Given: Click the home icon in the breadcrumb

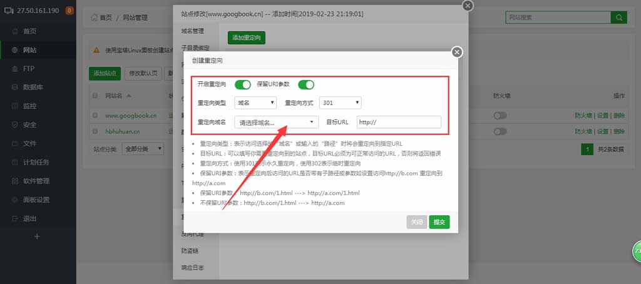Looking at the screenshot, I should point(94,18).
